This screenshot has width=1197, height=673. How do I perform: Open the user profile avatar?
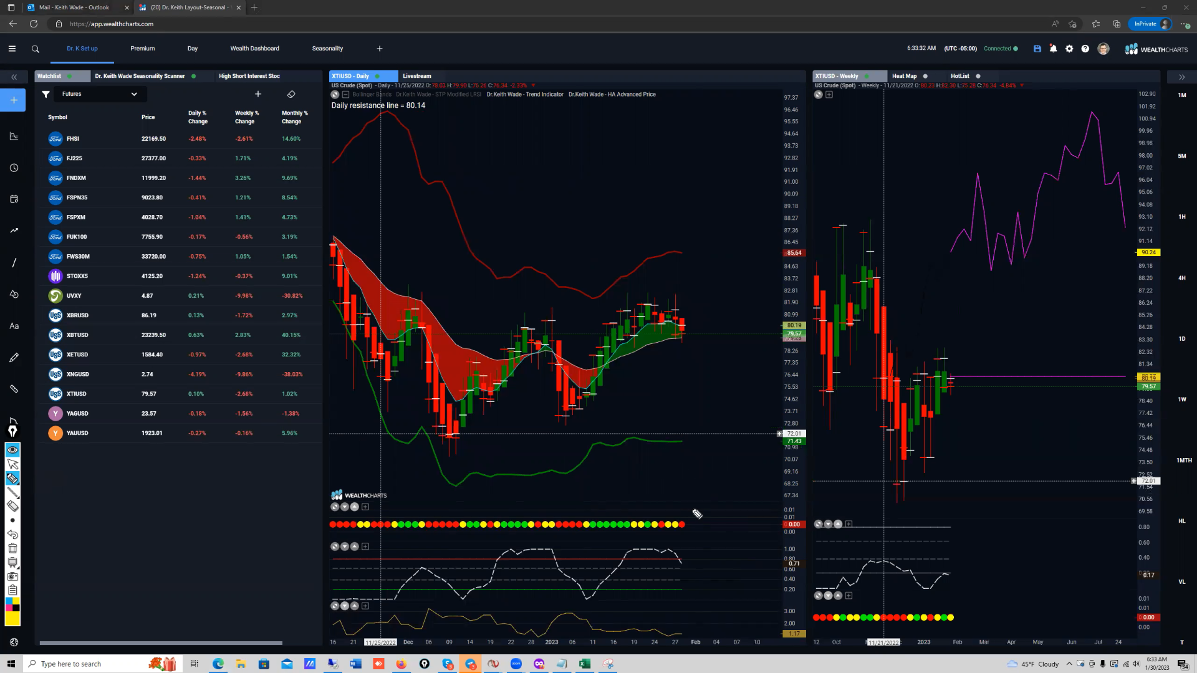click(1103, 49)
